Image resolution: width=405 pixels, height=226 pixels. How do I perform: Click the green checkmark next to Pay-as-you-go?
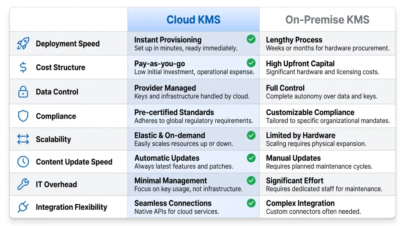(x=251, y=63)
